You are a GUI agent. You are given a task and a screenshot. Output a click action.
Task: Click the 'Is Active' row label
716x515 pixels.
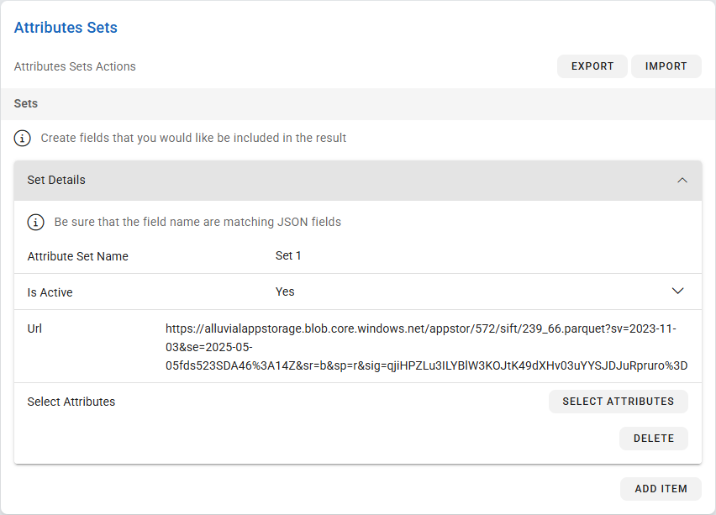pos(50,292)
